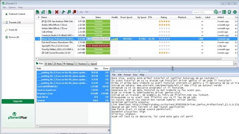Click into the Search Web field
239x134 pixels.
click(202, 12)
